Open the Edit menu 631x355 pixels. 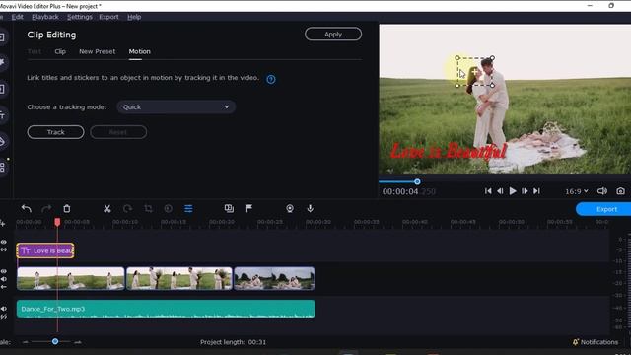coord(18,17)
